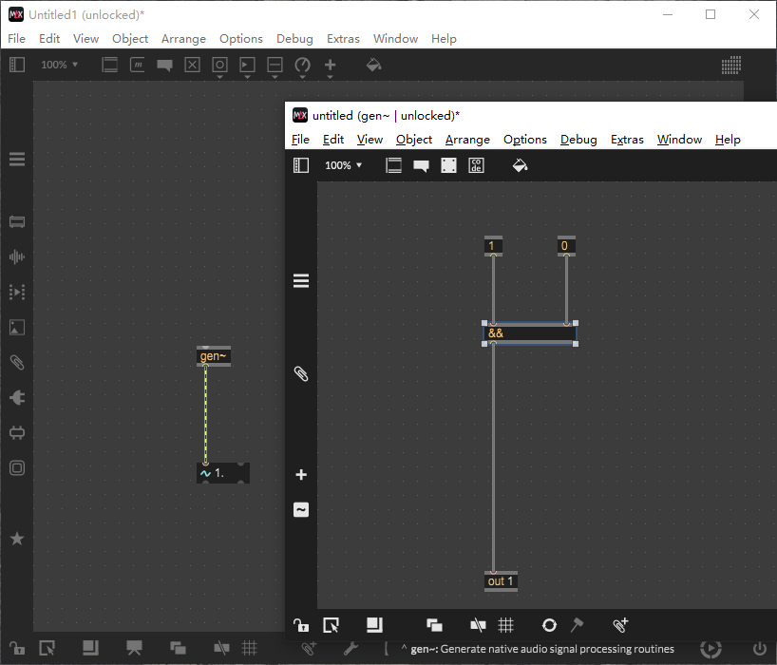Open patcher windows icon in gen~ bottom toolbar

pos(374,625)
